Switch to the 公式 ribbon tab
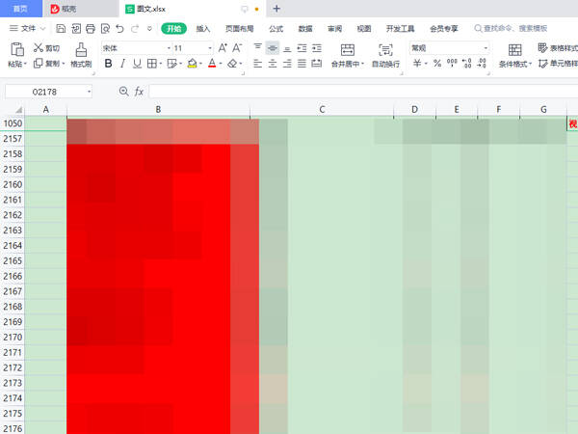 (276, 29)
